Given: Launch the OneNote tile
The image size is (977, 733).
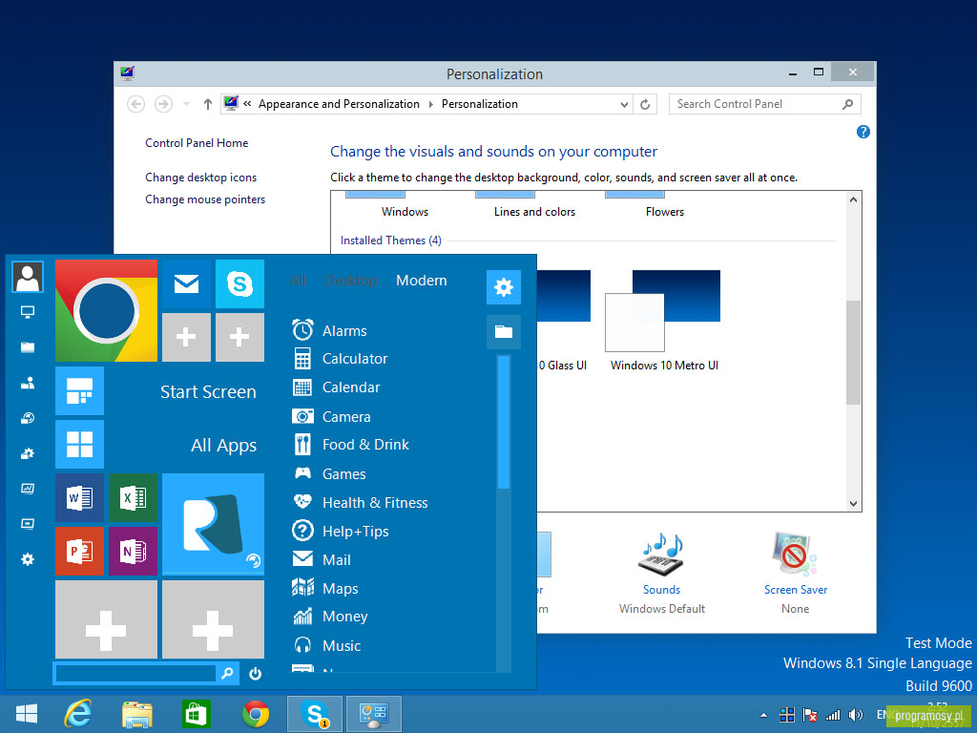Looking at the screenshot, I should coord(133,551).
